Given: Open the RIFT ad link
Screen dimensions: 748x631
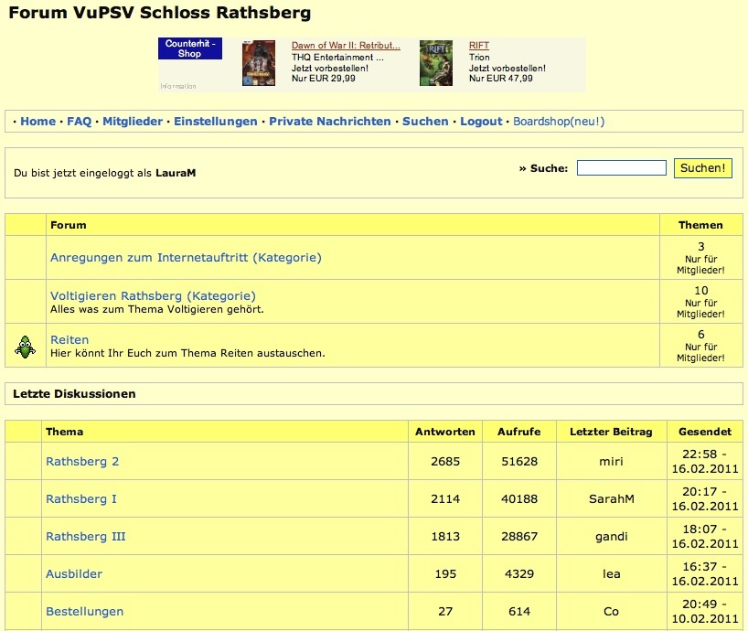Looking at the screenshot, I should [x=479, y=46].
